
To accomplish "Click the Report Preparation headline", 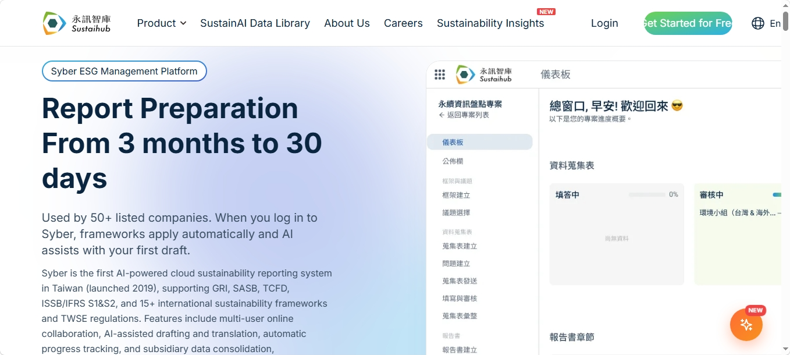I will tap(182, 143).
